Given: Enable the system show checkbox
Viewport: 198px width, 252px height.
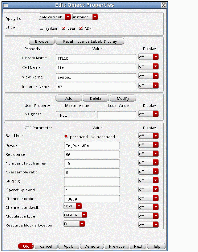Looking at the screenshot, I should 41,28.
